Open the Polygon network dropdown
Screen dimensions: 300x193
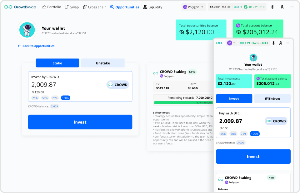click(193, 7)
